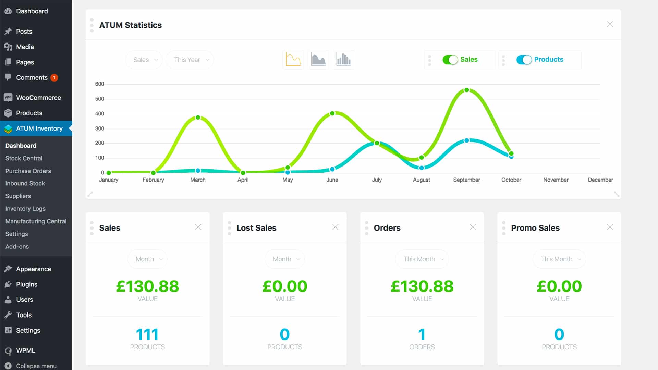The height and width of the screenshot is (370, 658).
Task: Click the Products box icon in sidebar
Action: [x=8, y=113]
